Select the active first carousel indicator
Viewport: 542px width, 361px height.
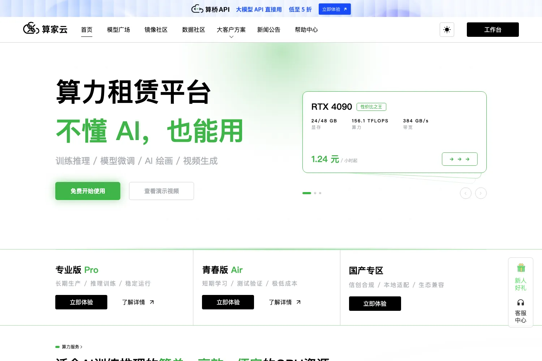pyautogui.click(x=307, y=193)
